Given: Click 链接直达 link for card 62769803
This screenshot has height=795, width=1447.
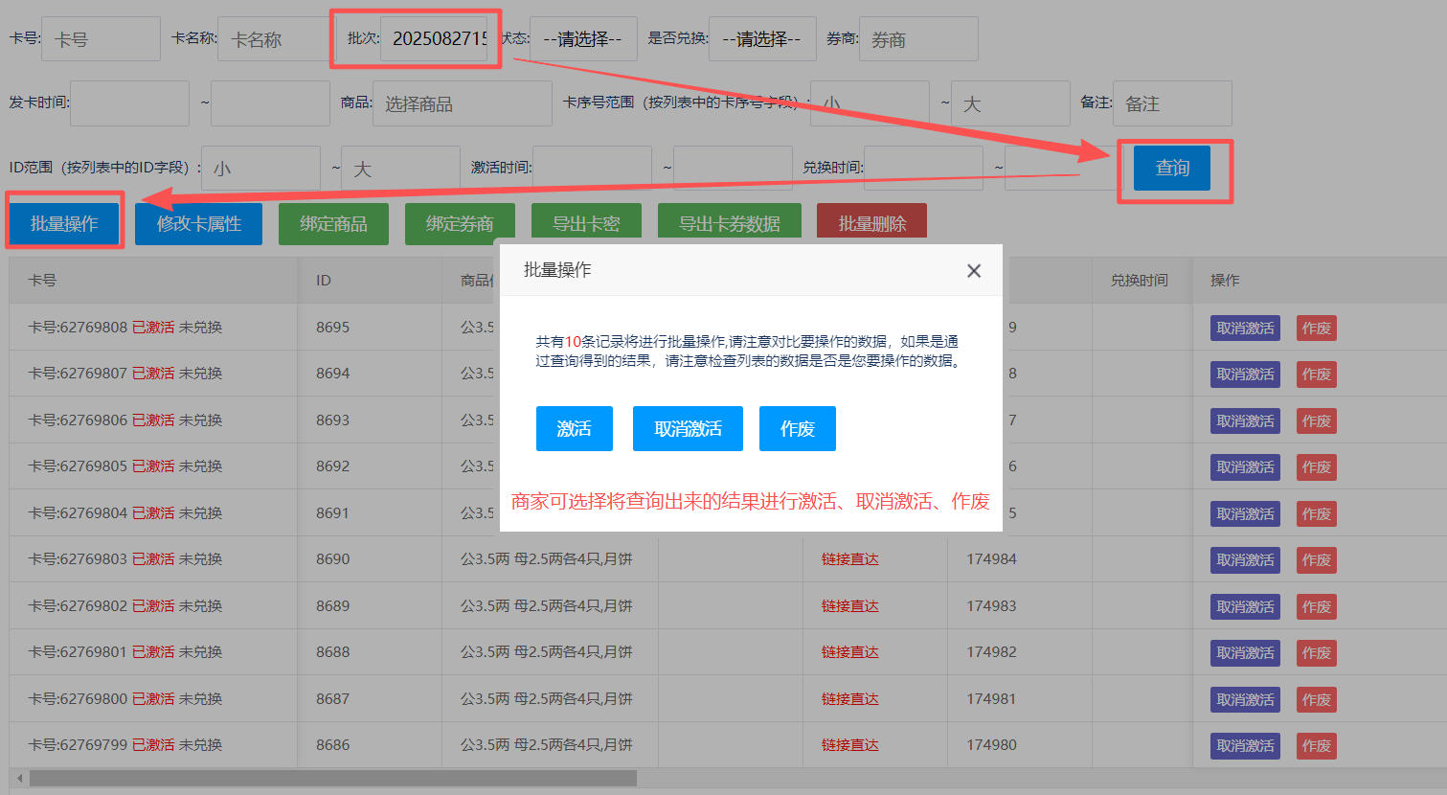Looking at the screenshot, I should (x=849, y=559).
